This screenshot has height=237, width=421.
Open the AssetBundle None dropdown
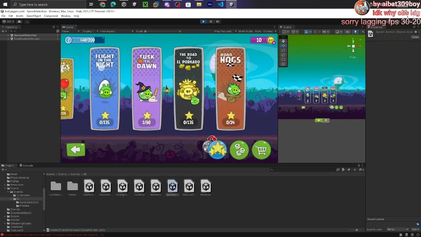pos(398,229)
